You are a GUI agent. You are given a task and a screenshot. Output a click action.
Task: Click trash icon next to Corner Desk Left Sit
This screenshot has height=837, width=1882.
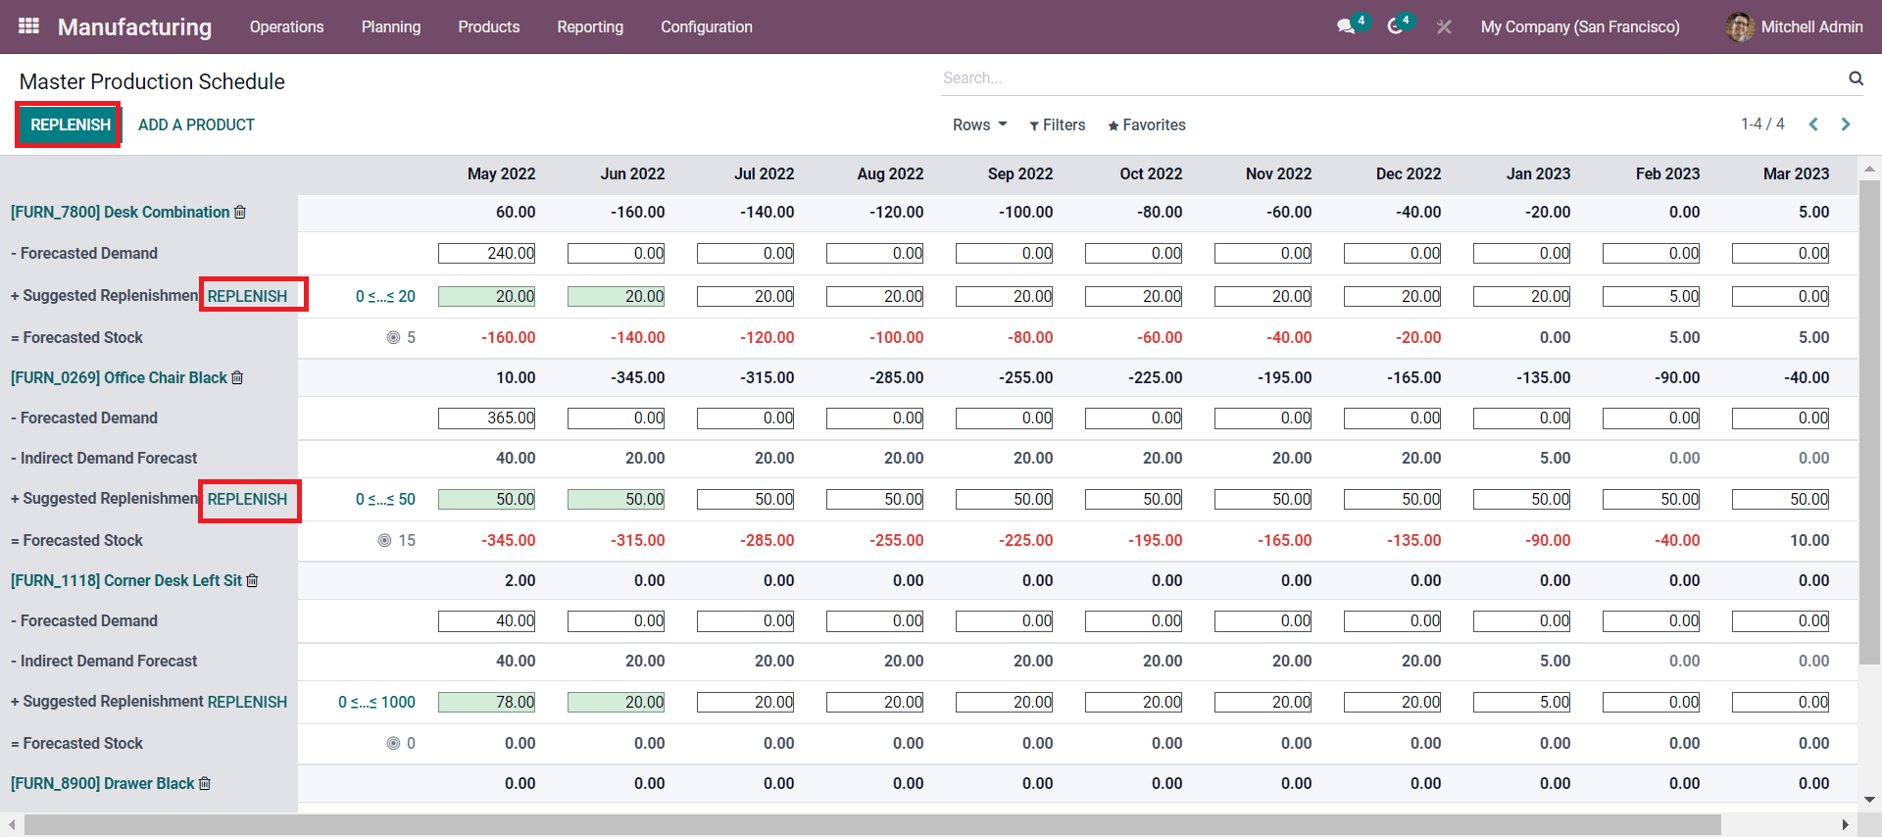coord(252,581)
